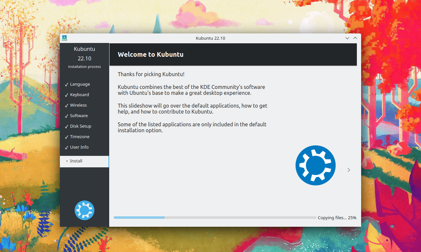Select the User Info step in sidebar

pyautogui.click(x=79, y=147)
